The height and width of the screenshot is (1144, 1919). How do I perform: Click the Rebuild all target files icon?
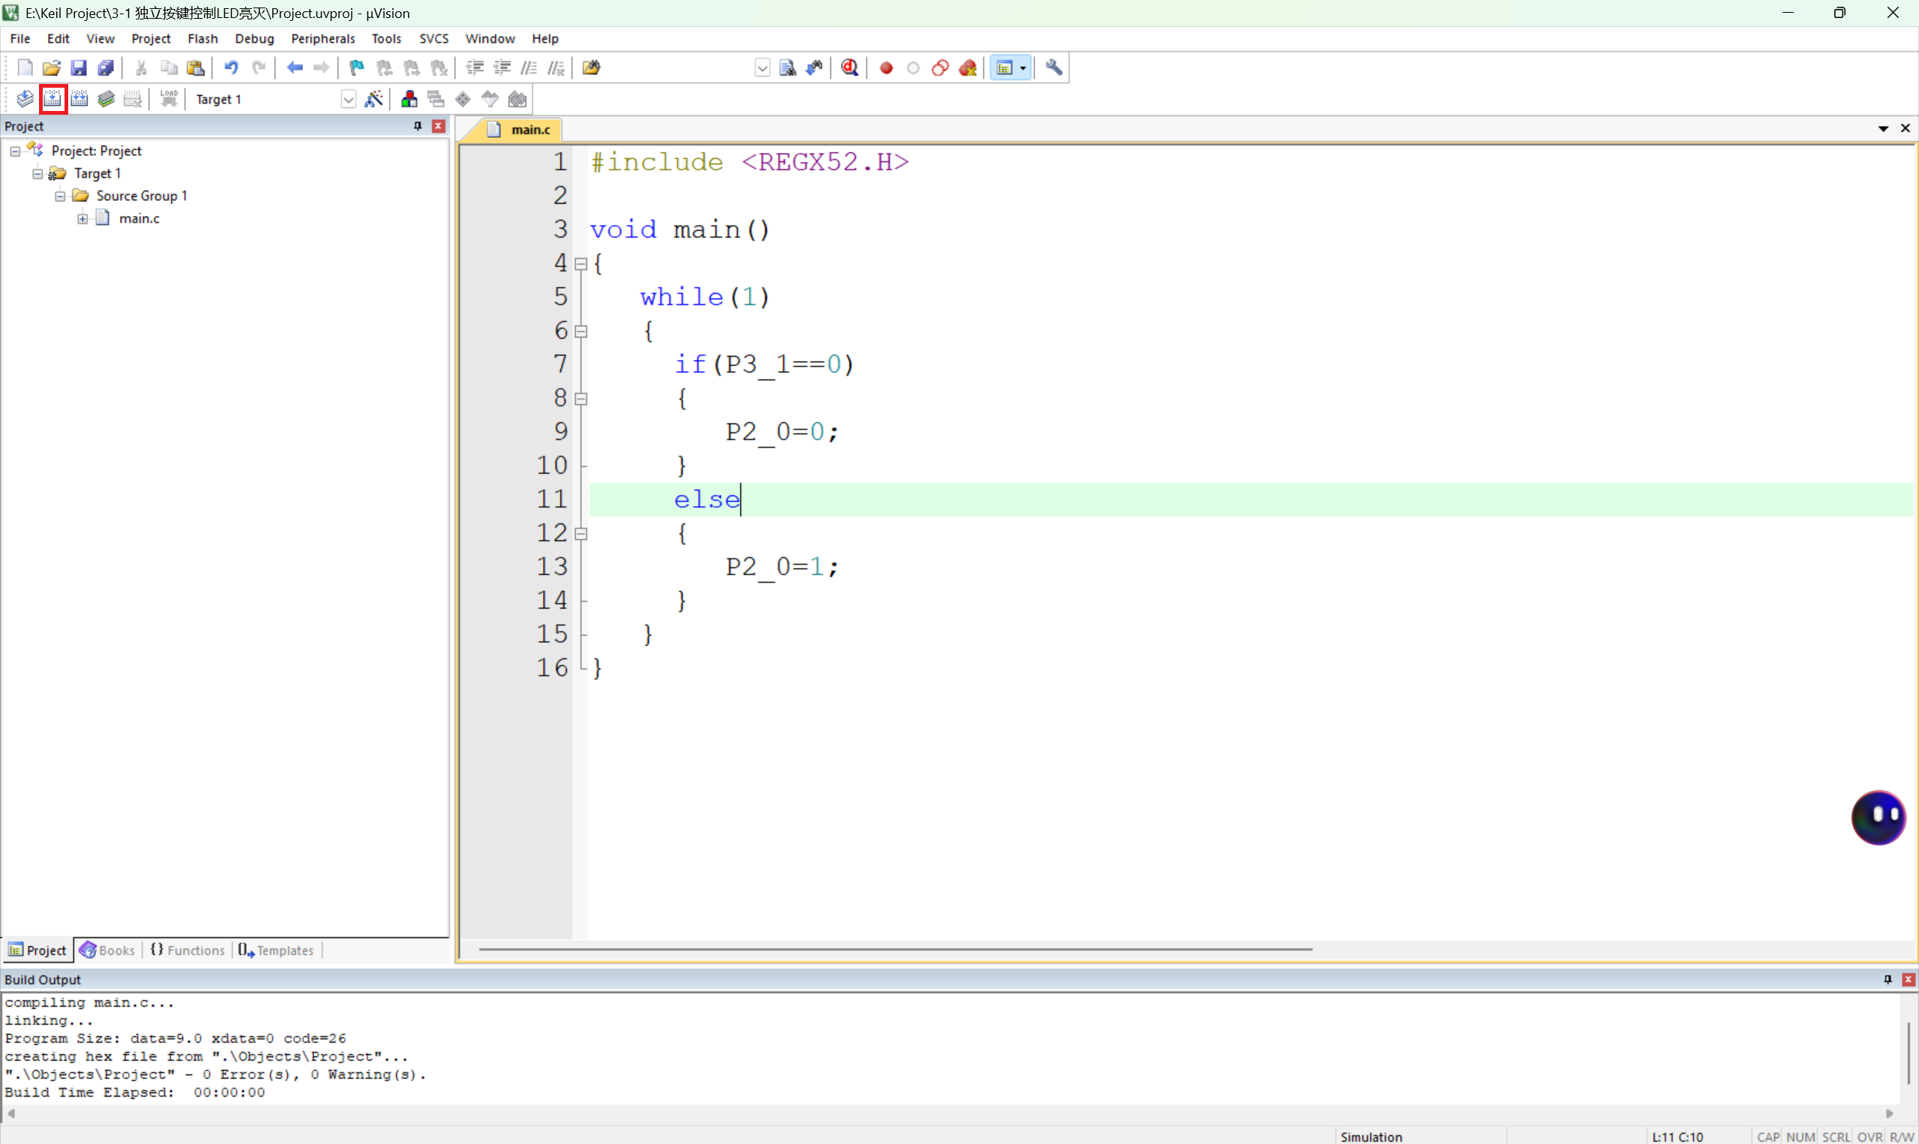coord(79,99)
